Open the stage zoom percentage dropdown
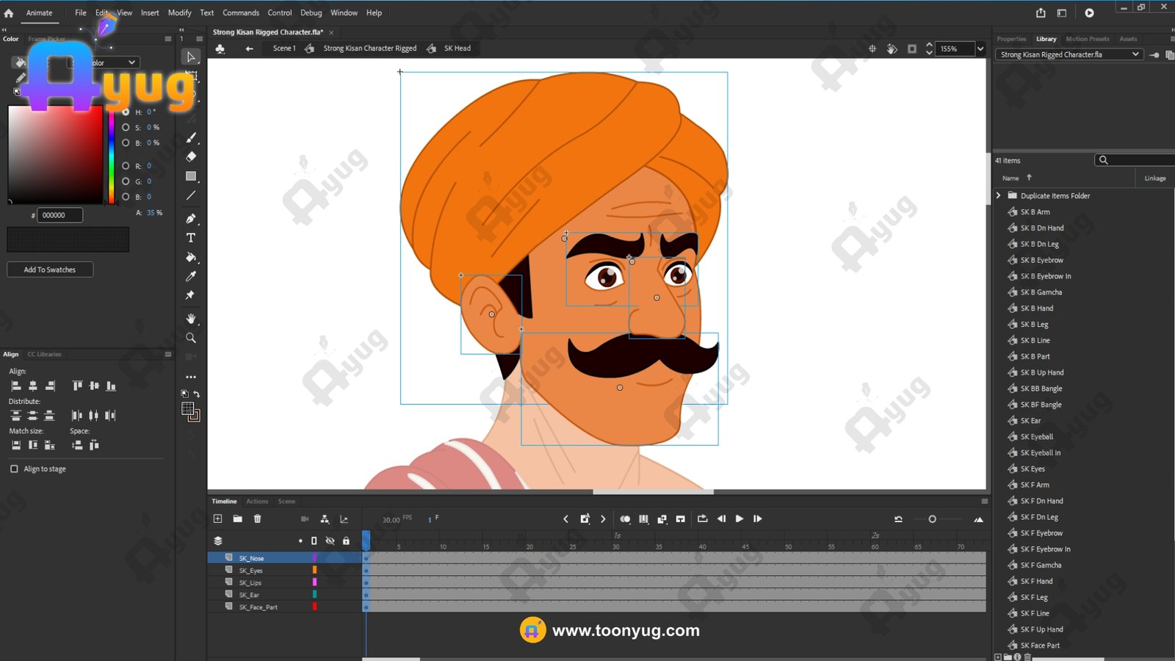Screen dimensions: 1175x661 pyautogui.click(x=980, y=48)
